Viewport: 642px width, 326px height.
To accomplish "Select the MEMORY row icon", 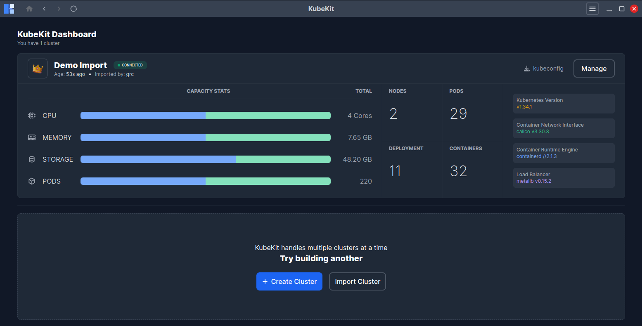I will click(31, 137).
